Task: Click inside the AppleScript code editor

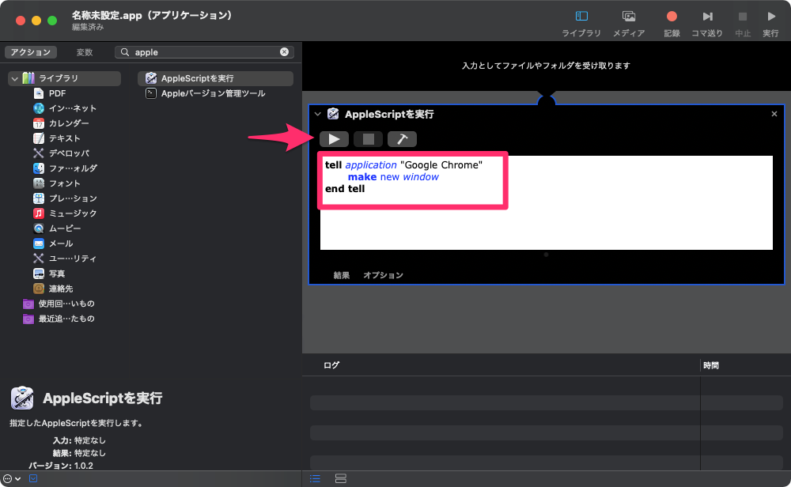Action: (x=547, y=202)
